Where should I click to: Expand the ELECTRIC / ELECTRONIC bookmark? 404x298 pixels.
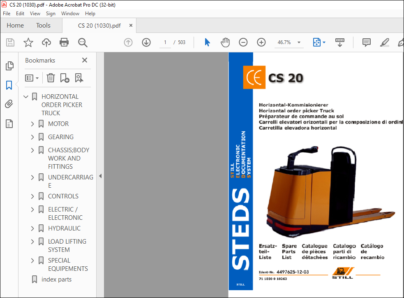(x=32, y=210)
